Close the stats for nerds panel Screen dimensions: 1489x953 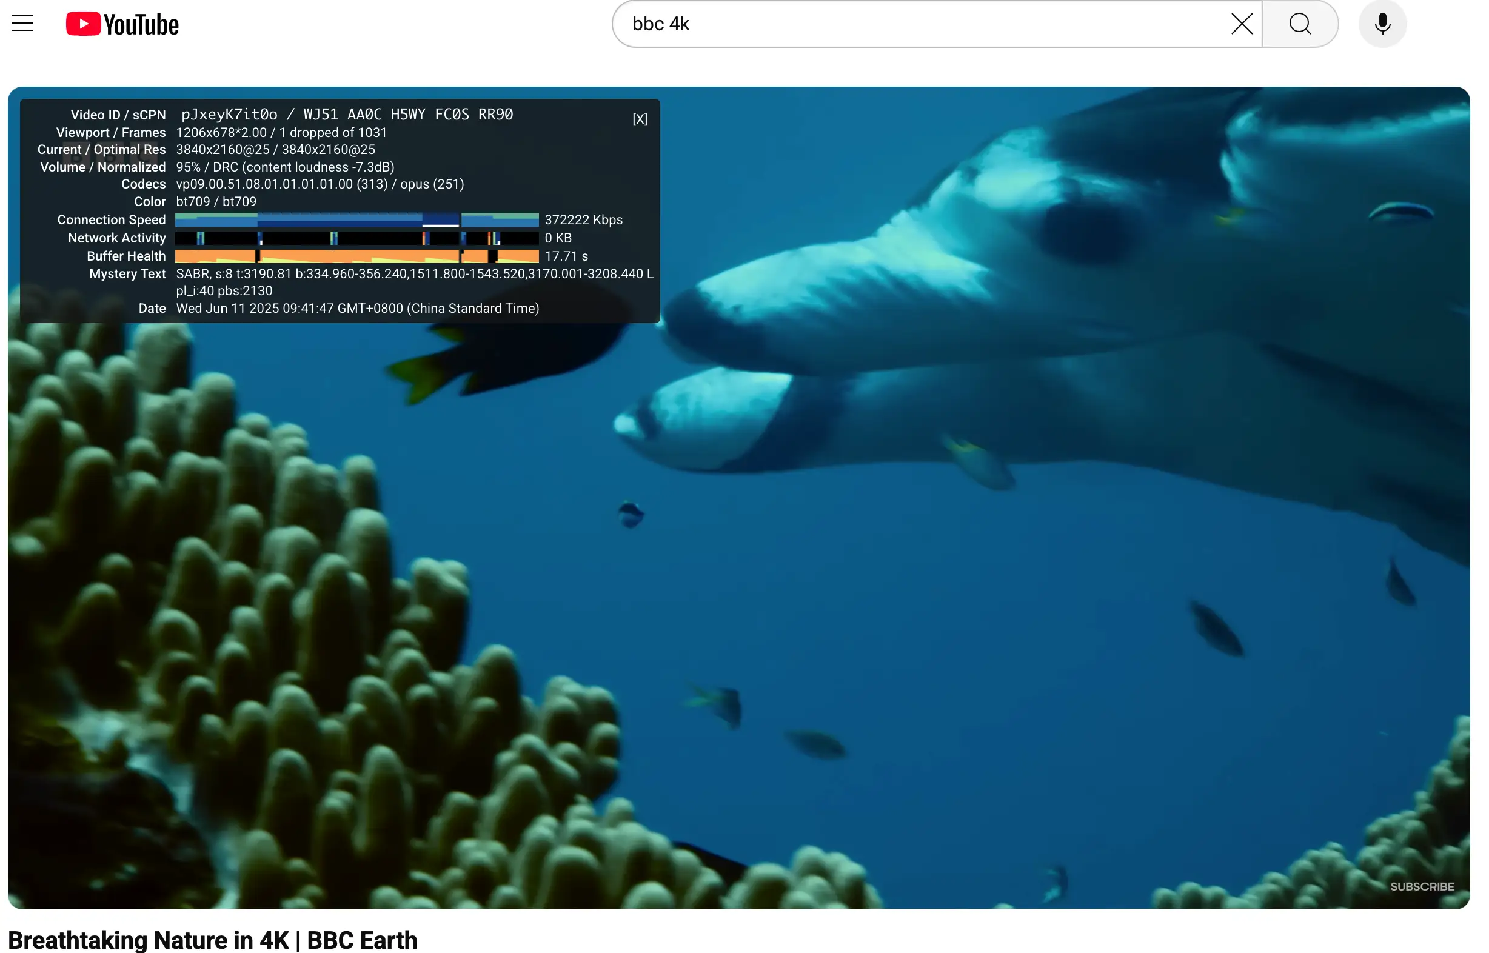pos(639,119)
